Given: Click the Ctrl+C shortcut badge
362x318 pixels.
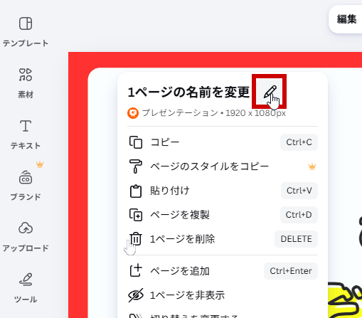Looking at the screenshot, I should 299,142.
